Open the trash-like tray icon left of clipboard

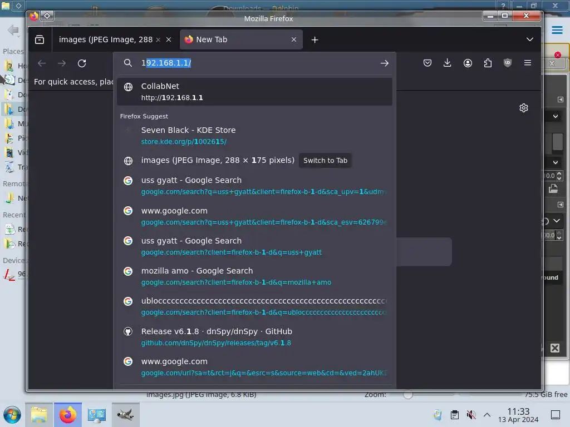(438, 415)
